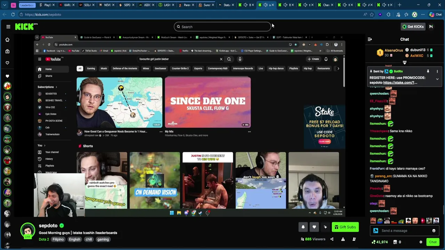The image size is (445, 250).
Task: Expand the gift leaderboard below AlasnaOrus
Action: (x=405, y=62)
